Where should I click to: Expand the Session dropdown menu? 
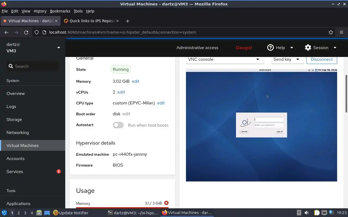(x=335, y=48)
